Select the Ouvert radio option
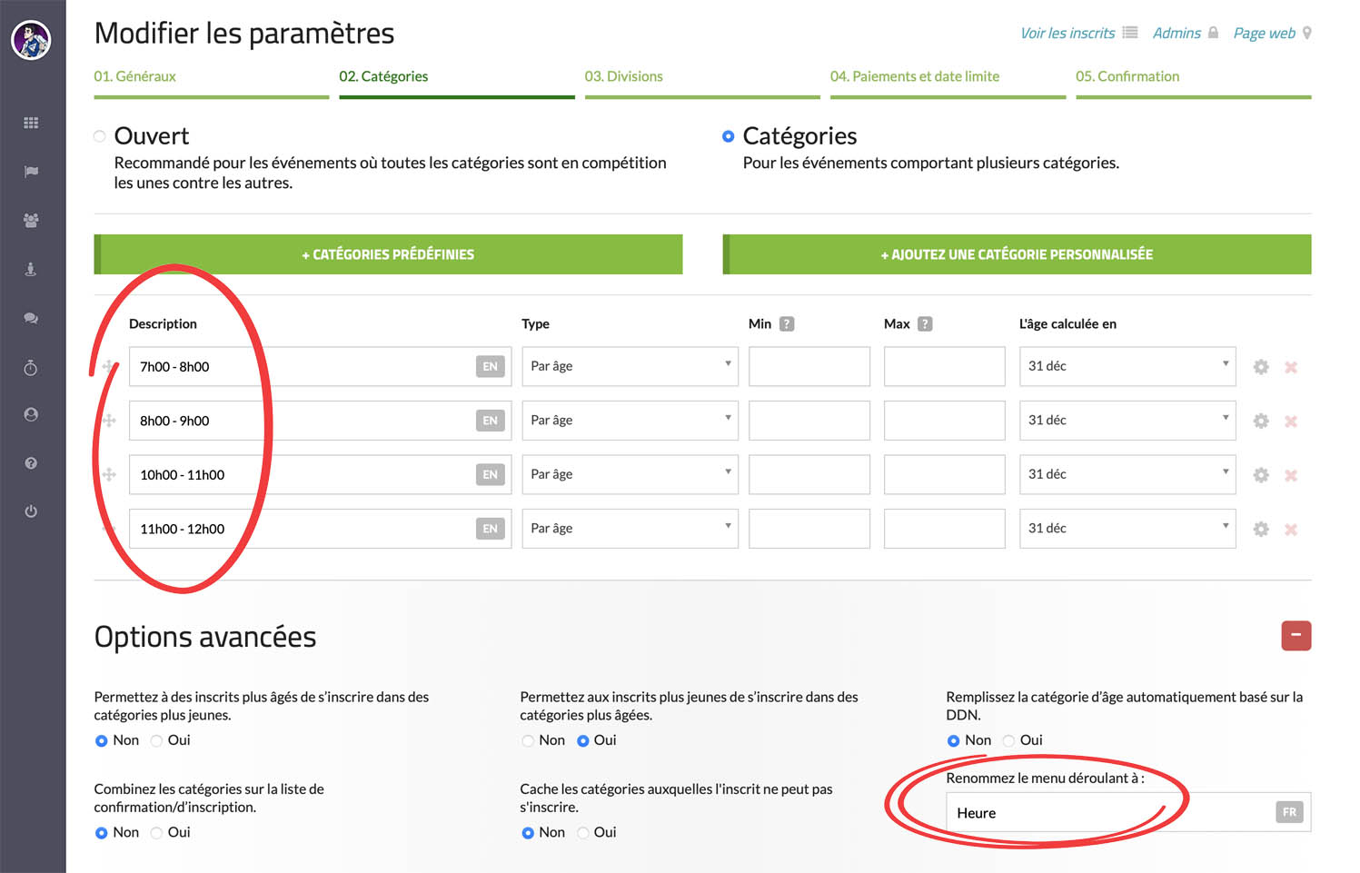Screen dimensions: 1360x873 coord(100,136)
